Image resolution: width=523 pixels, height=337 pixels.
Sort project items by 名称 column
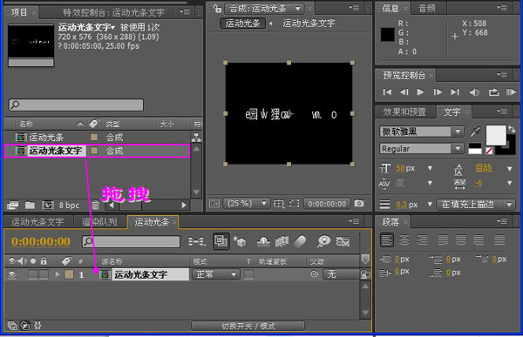tap(26, 124)
